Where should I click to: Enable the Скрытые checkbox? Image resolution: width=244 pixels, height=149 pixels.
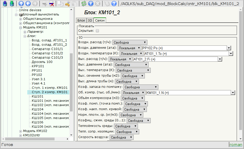(97, 31)
